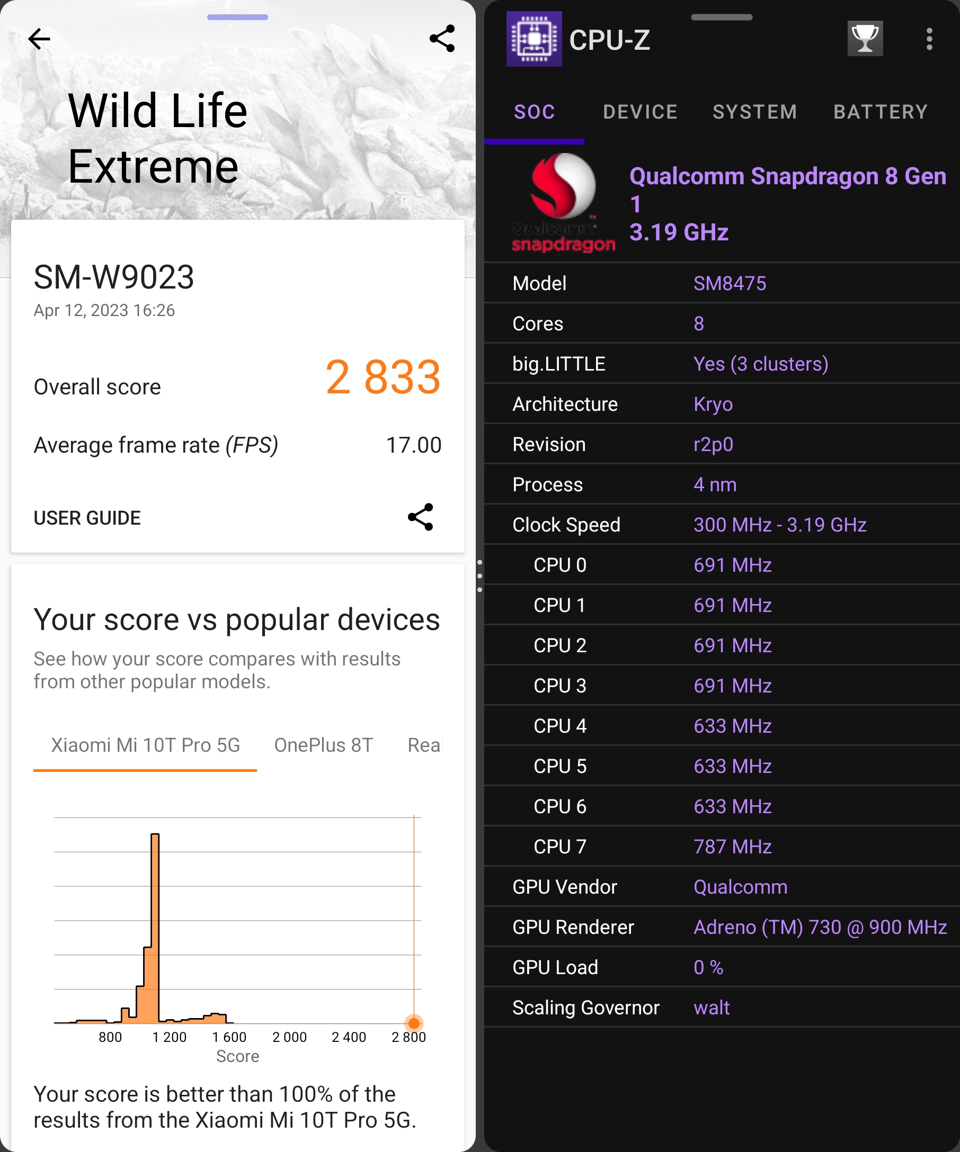Tap the CPU-Z window drag handle
960x1152 pixels.
[722, 17]
